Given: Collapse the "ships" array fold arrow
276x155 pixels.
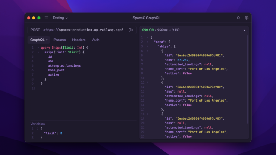Looking at the screenshot, I should (x=147, y=46).
